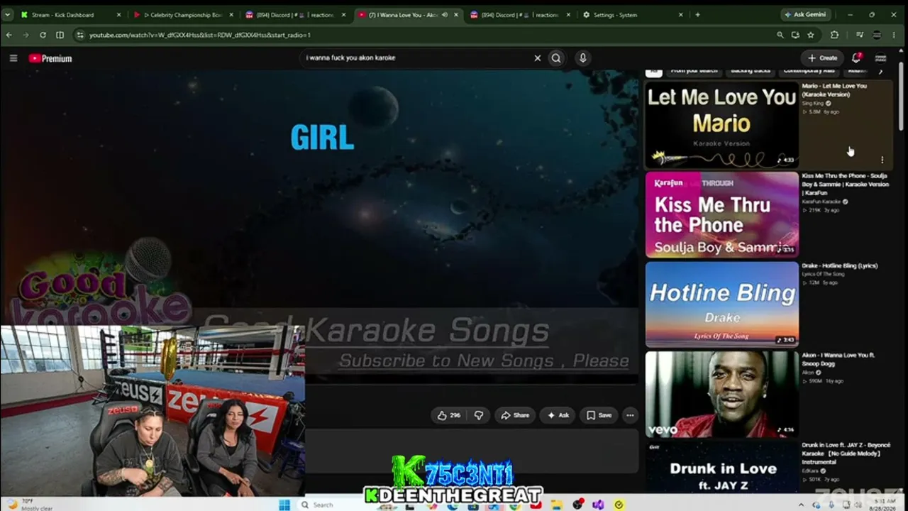Like the video with 296 likes
The height and width of the screenshot is (511, 908).
pos(449,415)
